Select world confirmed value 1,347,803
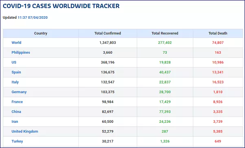245x148 pixels. click(x=108, y=43)
